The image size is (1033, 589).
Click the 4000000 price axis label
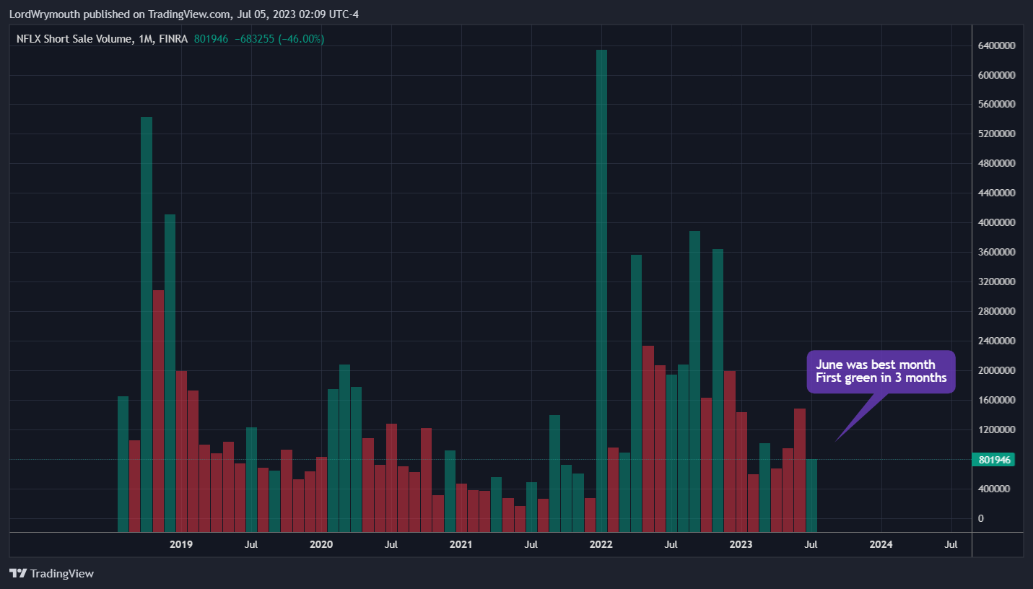pos(997,223)
